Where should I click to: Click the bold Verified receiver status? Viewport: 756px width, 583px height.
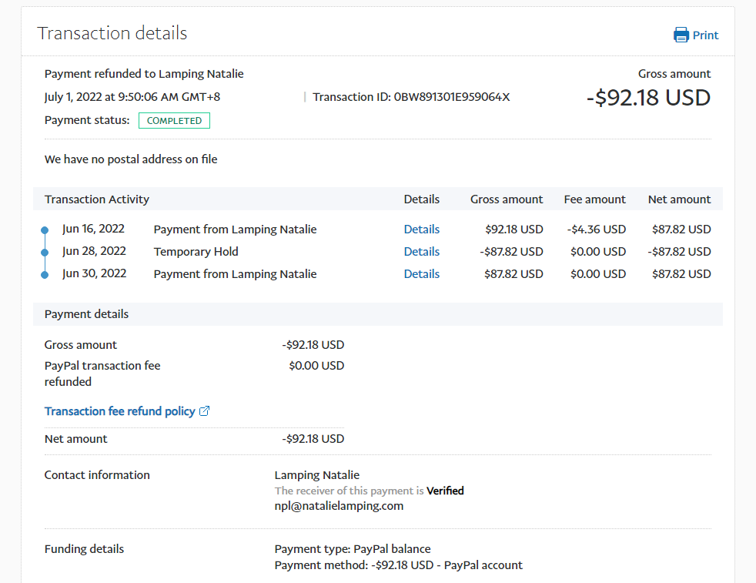click(x=445, y=491)
